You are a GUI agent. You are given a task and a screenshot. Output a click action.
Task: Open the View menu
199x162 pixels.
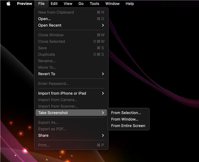point(68,4)
